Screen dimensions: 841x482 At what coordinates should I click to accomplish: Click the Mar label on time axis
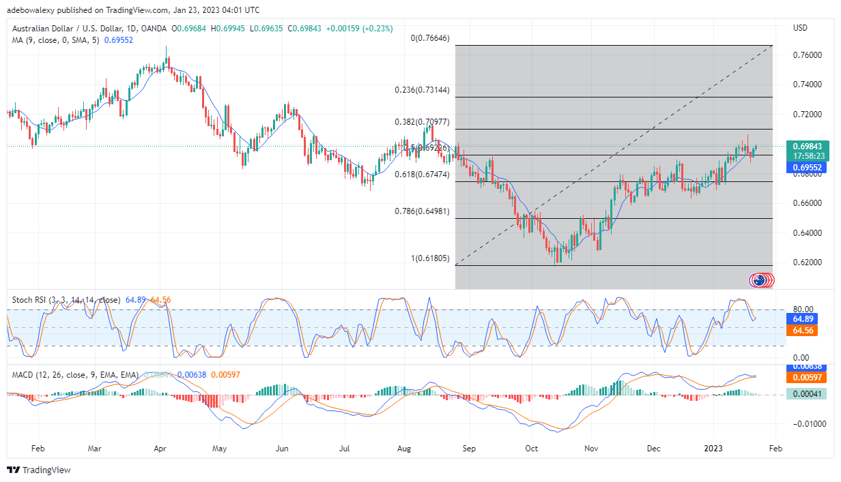click(95, 449)
